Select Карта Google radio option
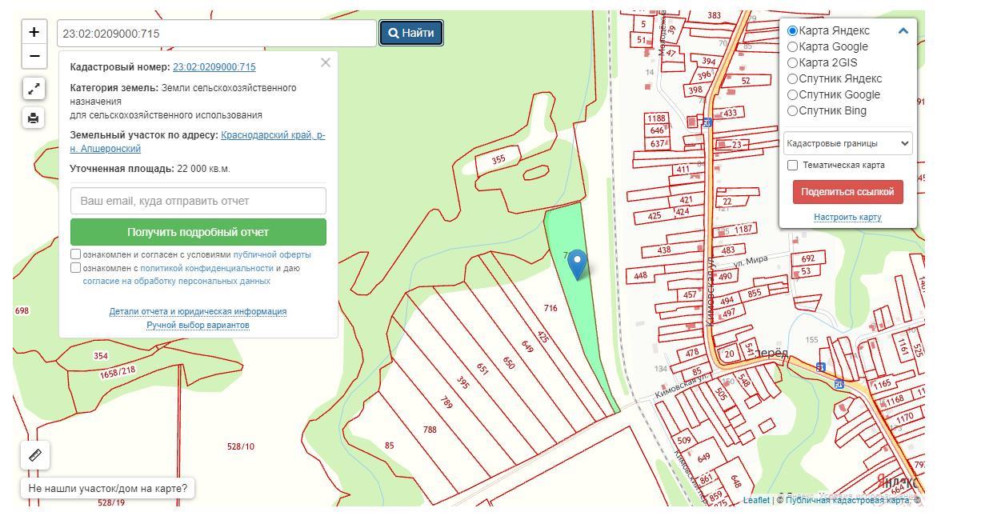 (793, 47)
